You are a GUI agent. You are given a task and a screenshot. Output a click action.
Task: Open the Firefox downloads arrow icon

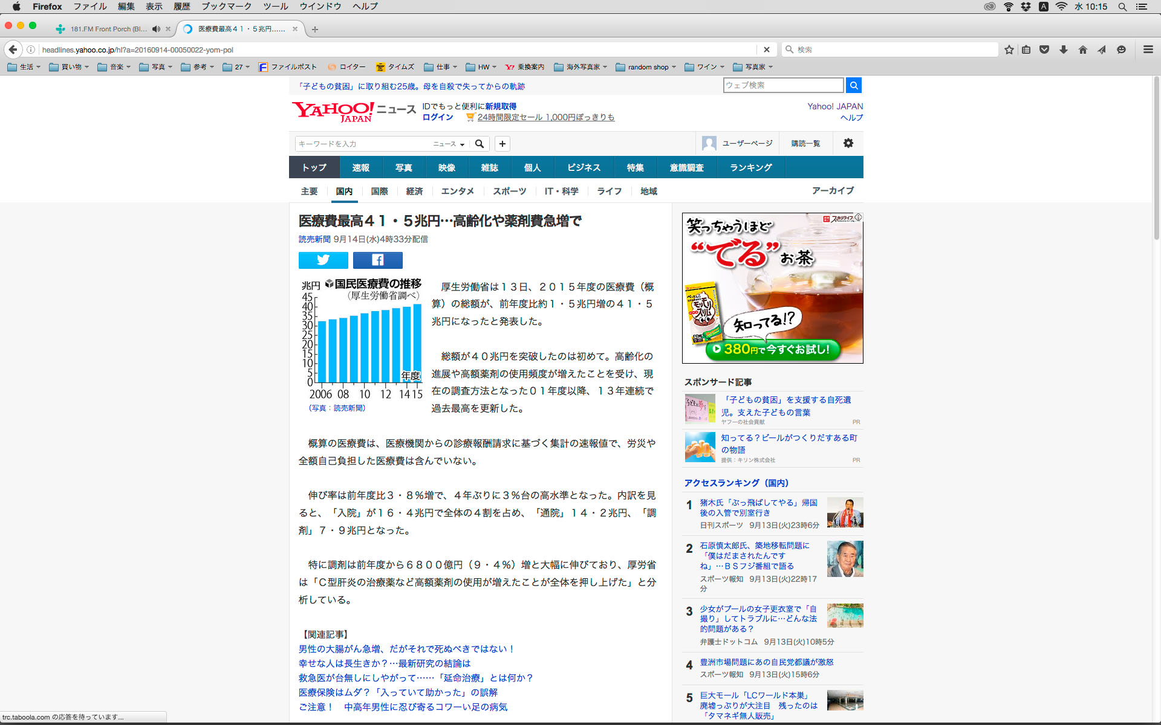click(1063, 50)
